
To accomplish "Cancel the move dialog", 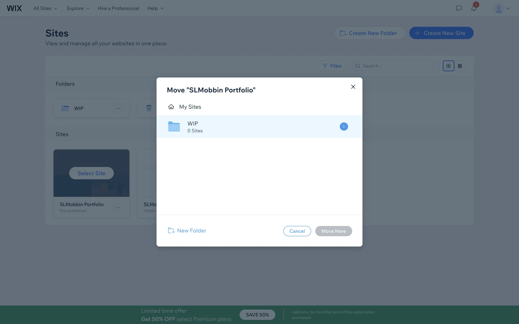I will pos(297,231).
